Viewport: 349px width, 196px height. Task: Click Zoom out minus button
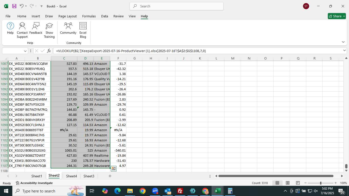(x=306, y=183)
